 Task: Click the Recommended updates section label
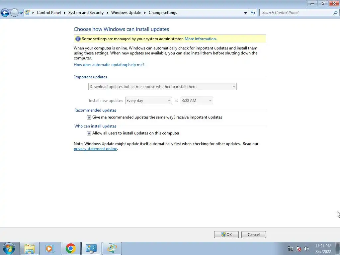[95, 110]
